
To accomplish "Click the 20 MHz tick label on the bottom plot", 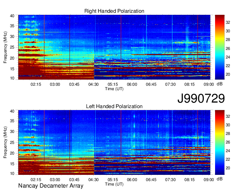I will 12,153.
